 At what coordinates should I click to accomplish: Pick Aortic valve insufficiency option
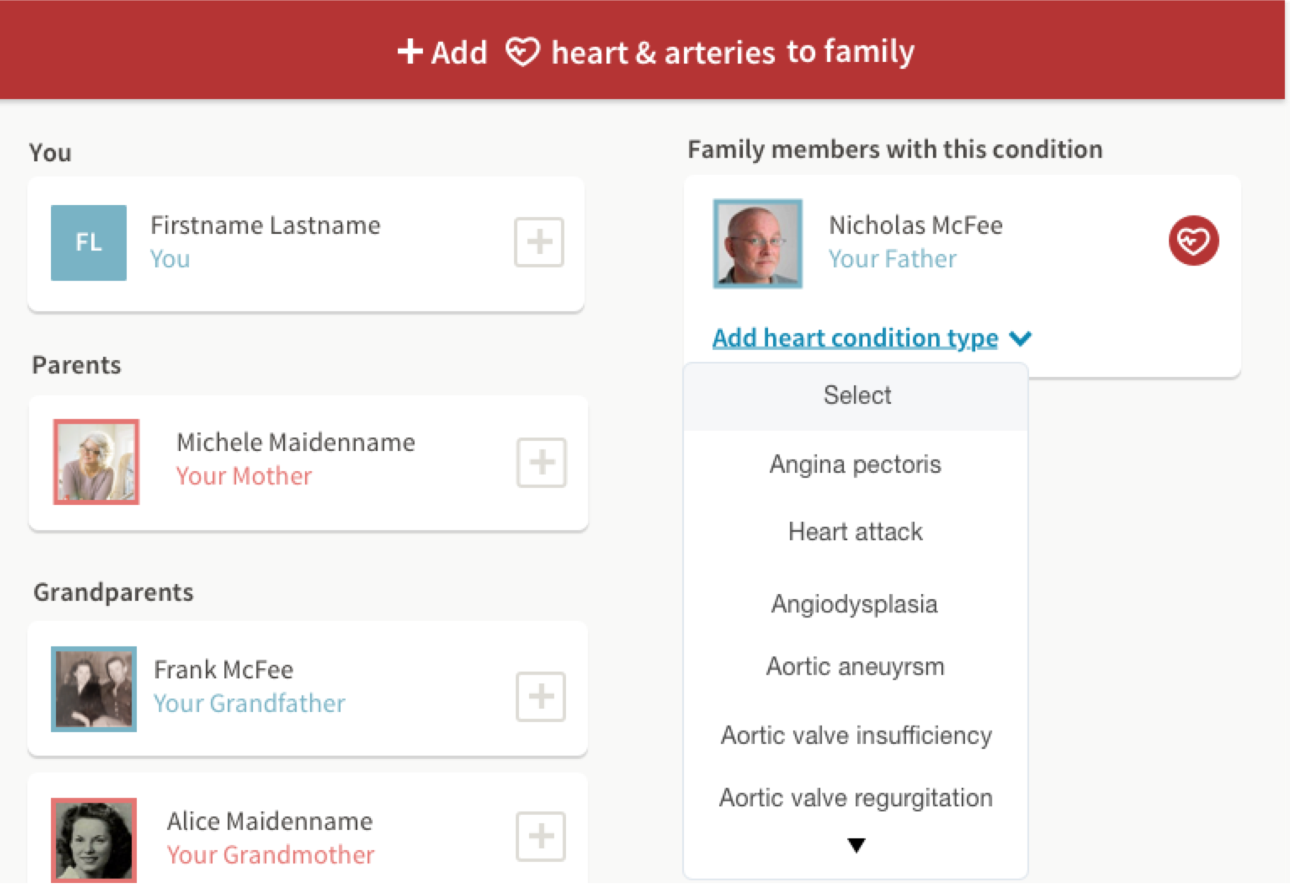(x=856, y=735)
